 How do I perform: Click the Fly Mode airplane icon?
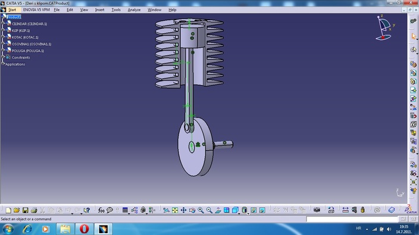(166, 210)
